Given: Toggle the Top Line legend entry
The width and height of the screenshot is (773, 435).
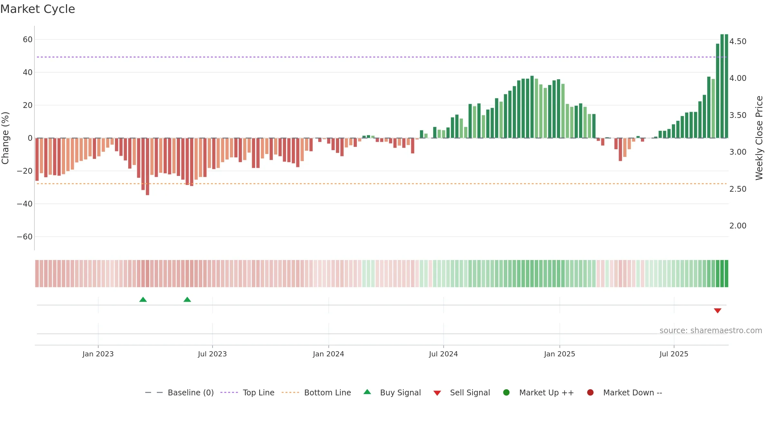Looking at the screenshot, I should pos(247,392).
